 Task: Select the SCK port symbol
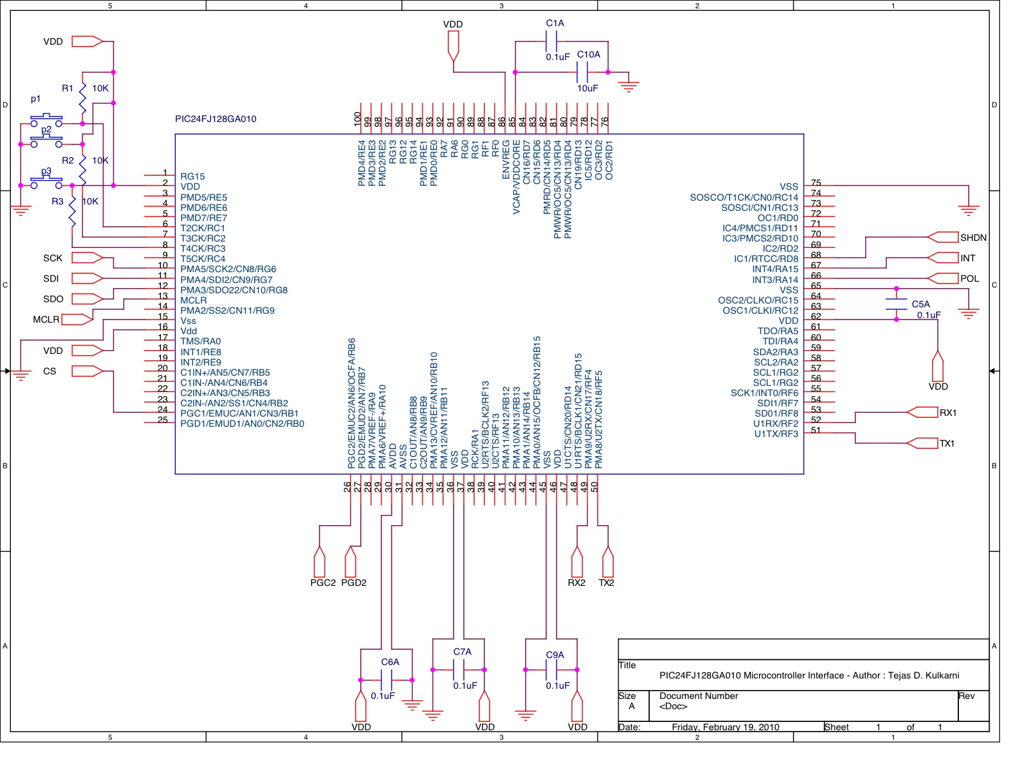88,258
